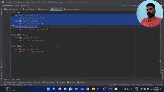Open Google Chrome from taskbar
164x92 pixels.
coord(88,89)
